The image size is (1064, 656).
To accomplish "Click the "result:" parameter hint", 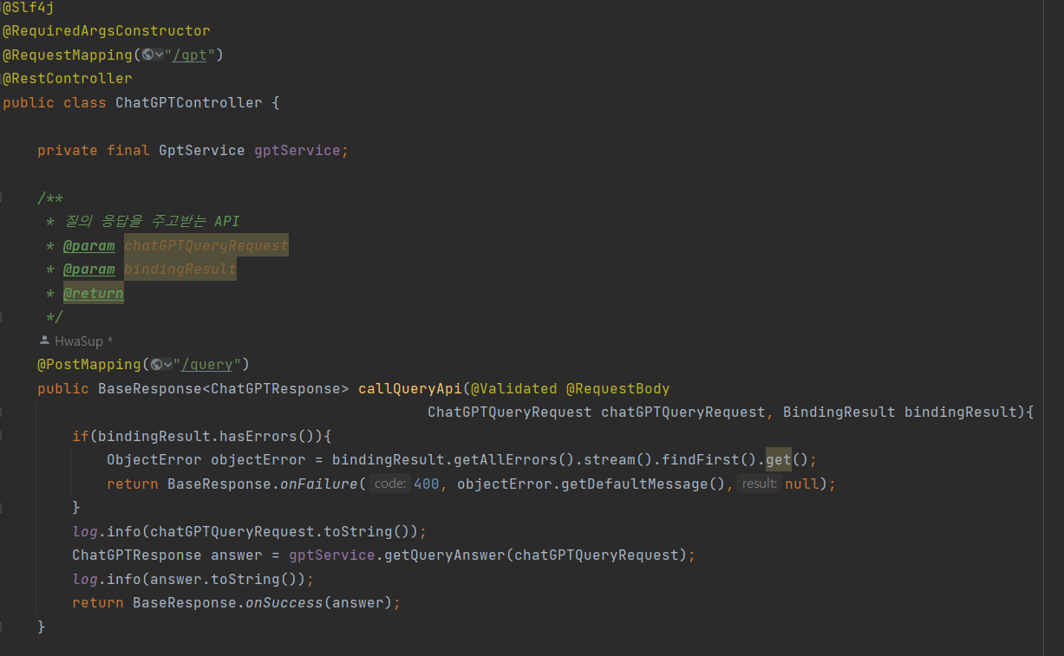I will tap(759, 484).
